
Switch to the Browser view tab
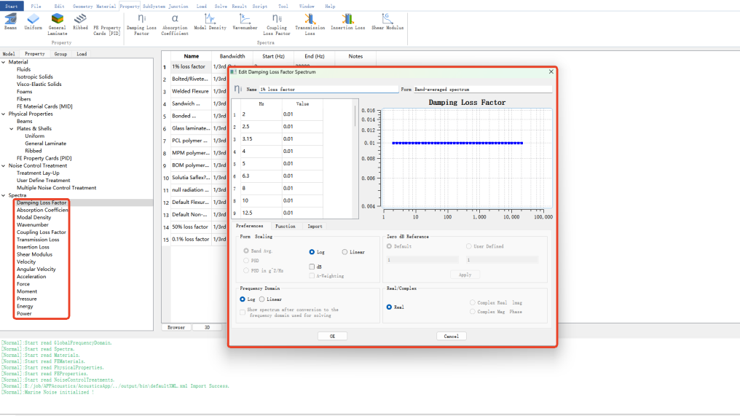click(x=176, y=327)
